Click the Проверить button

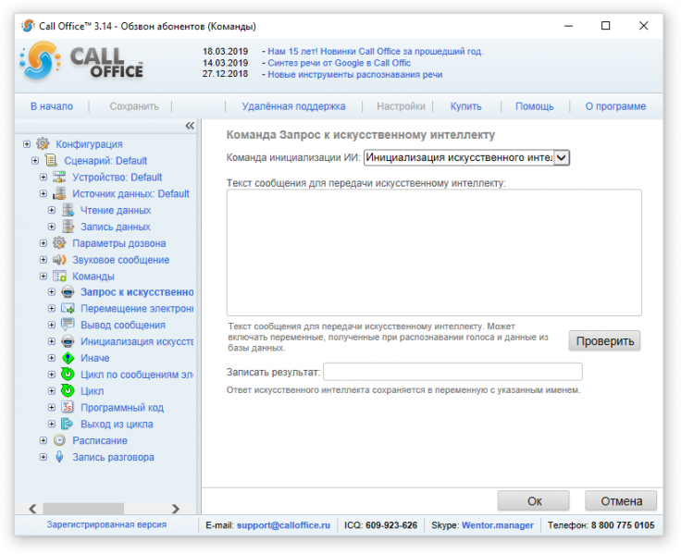coord(604,341)
